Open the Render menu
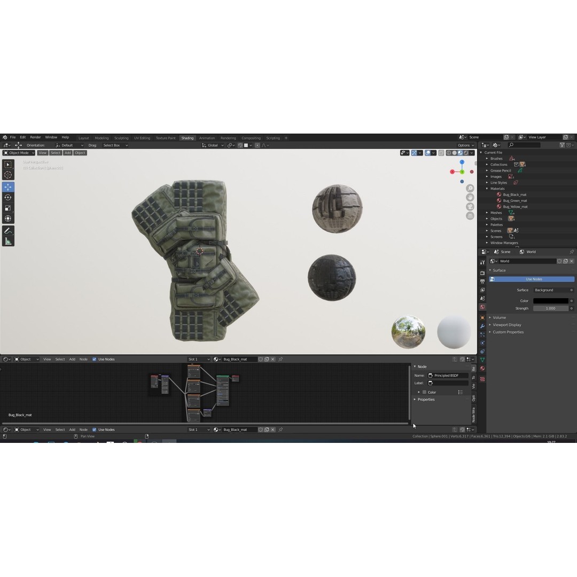 [x=35, y=137]
